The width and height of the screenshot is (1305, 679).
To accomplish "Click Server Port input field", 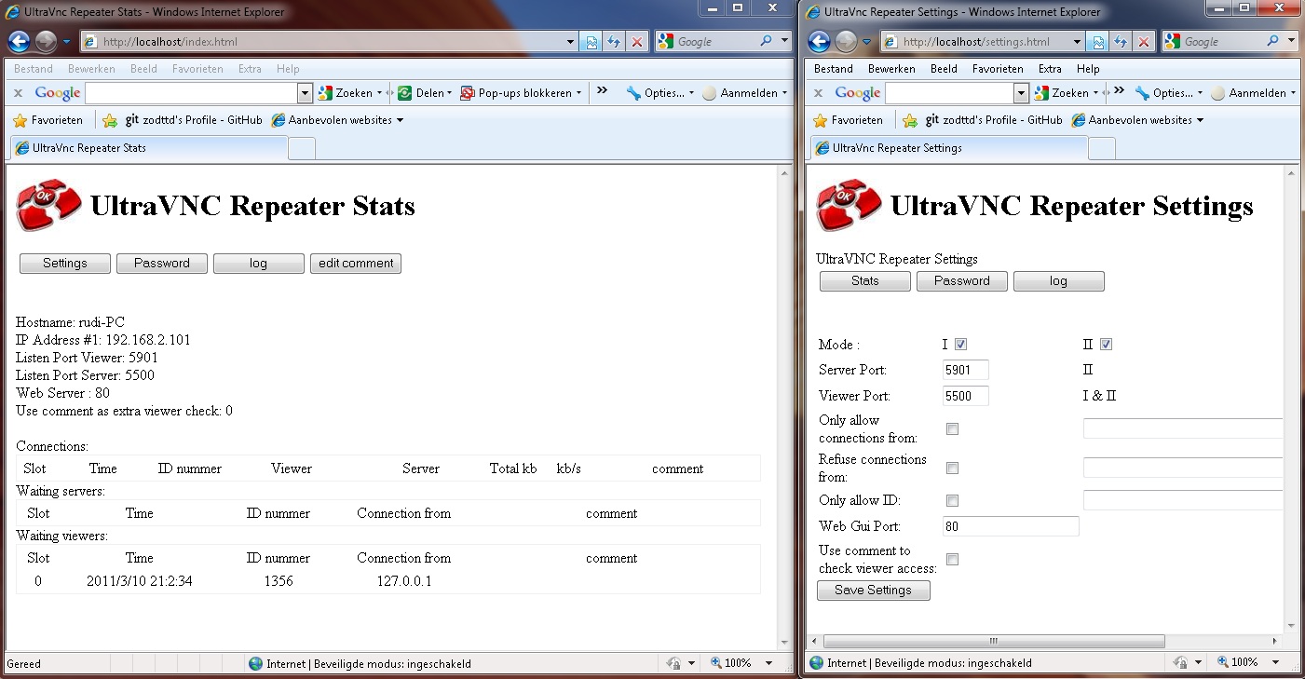I will coord(966,370).
